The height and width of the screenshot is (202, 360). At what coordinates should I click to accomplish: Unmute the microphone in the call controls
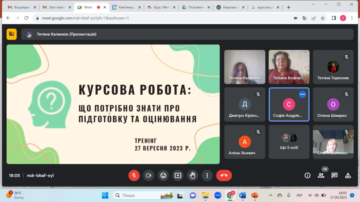134,175
